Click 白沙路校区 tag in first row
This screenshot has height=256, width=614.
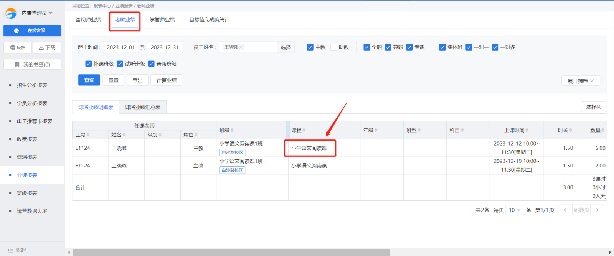(232, 153)
